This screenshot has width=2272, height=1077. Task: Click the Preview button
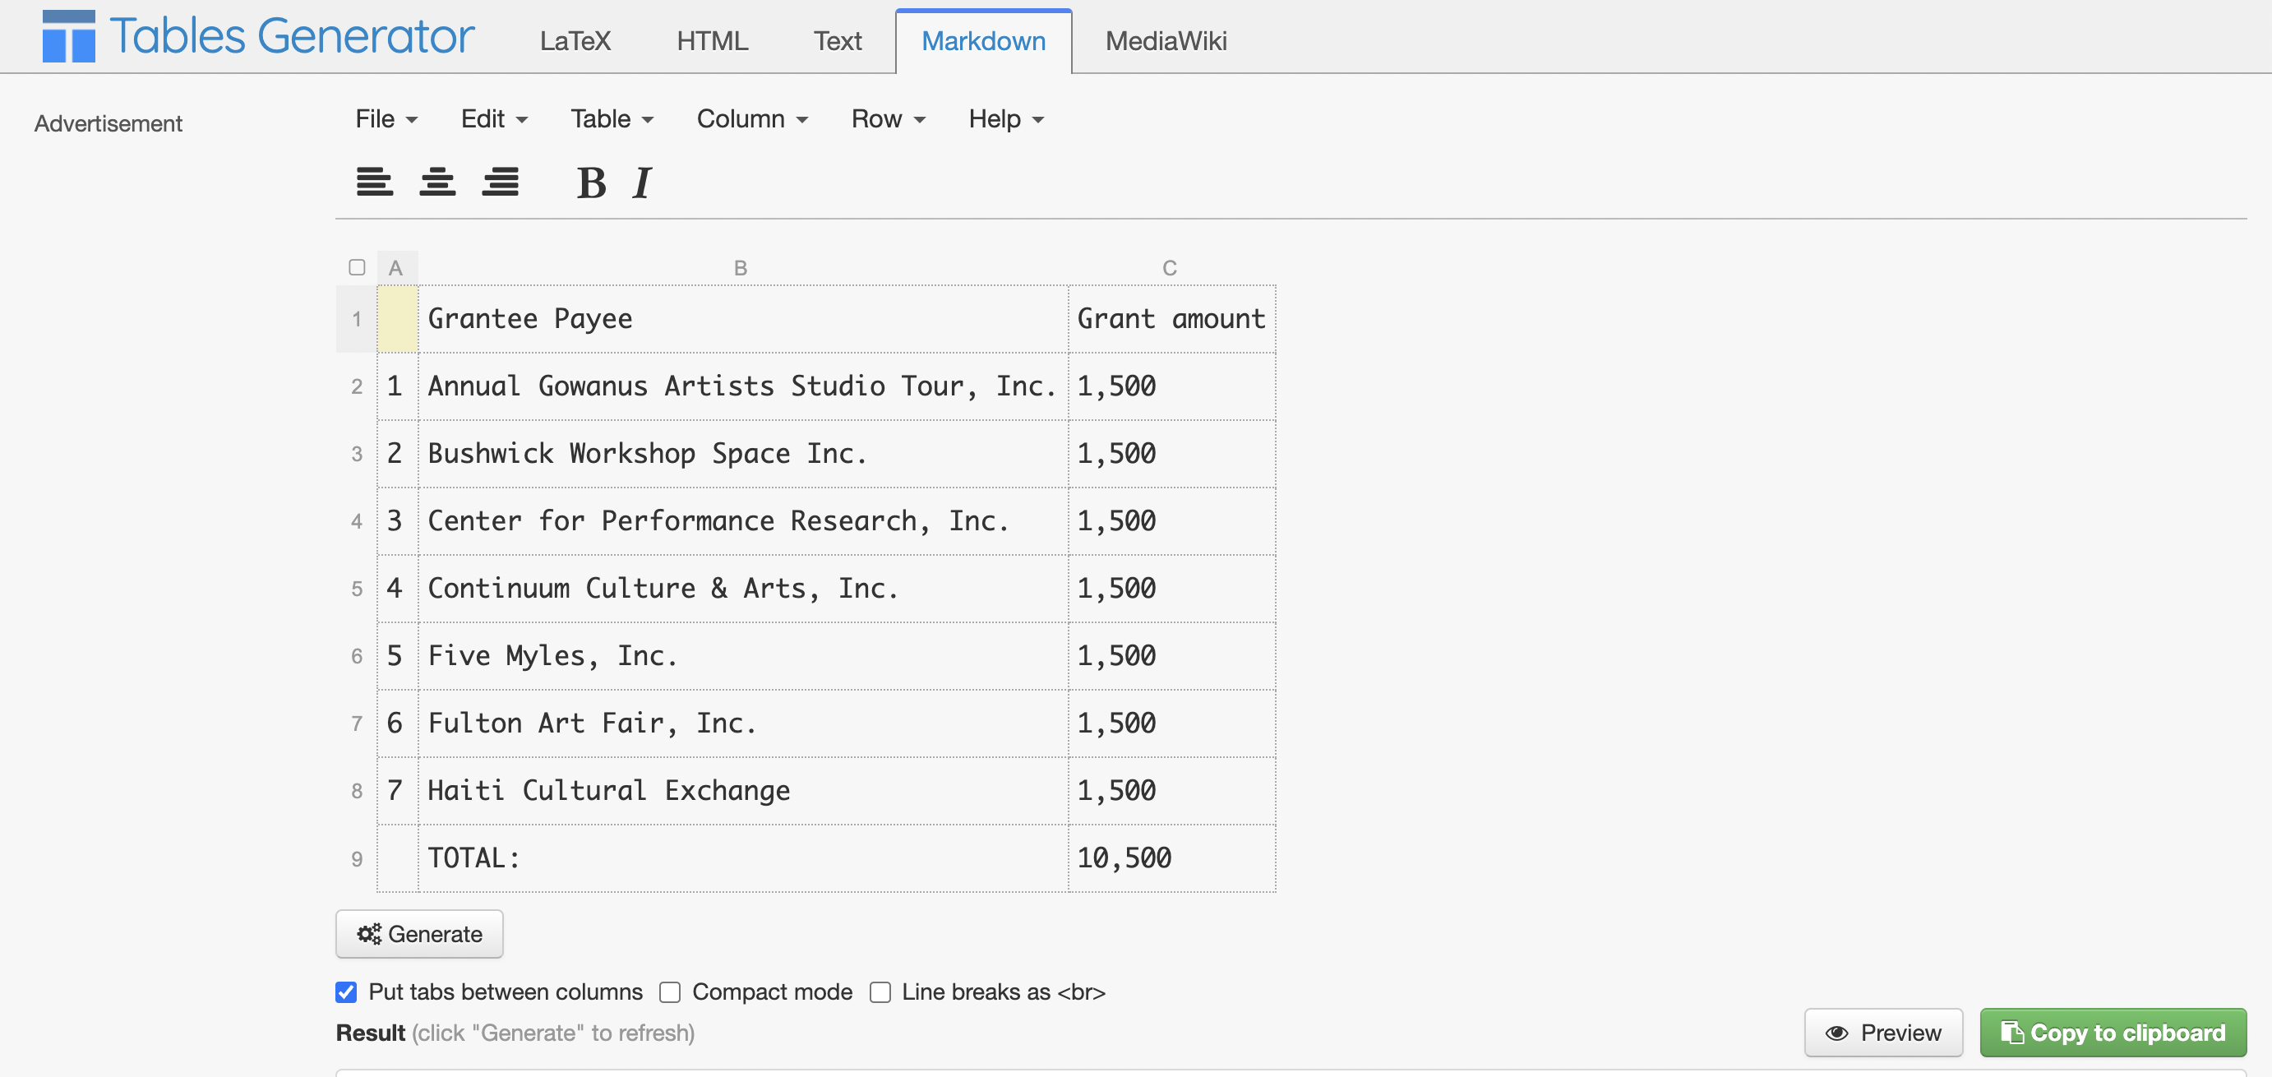[x=1883, y=1033]
